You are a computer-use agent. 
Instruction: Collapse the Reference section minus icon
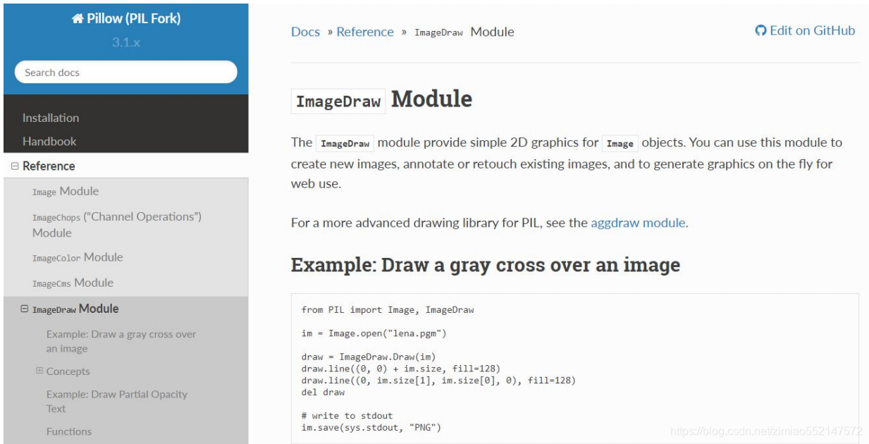[15, 166]
